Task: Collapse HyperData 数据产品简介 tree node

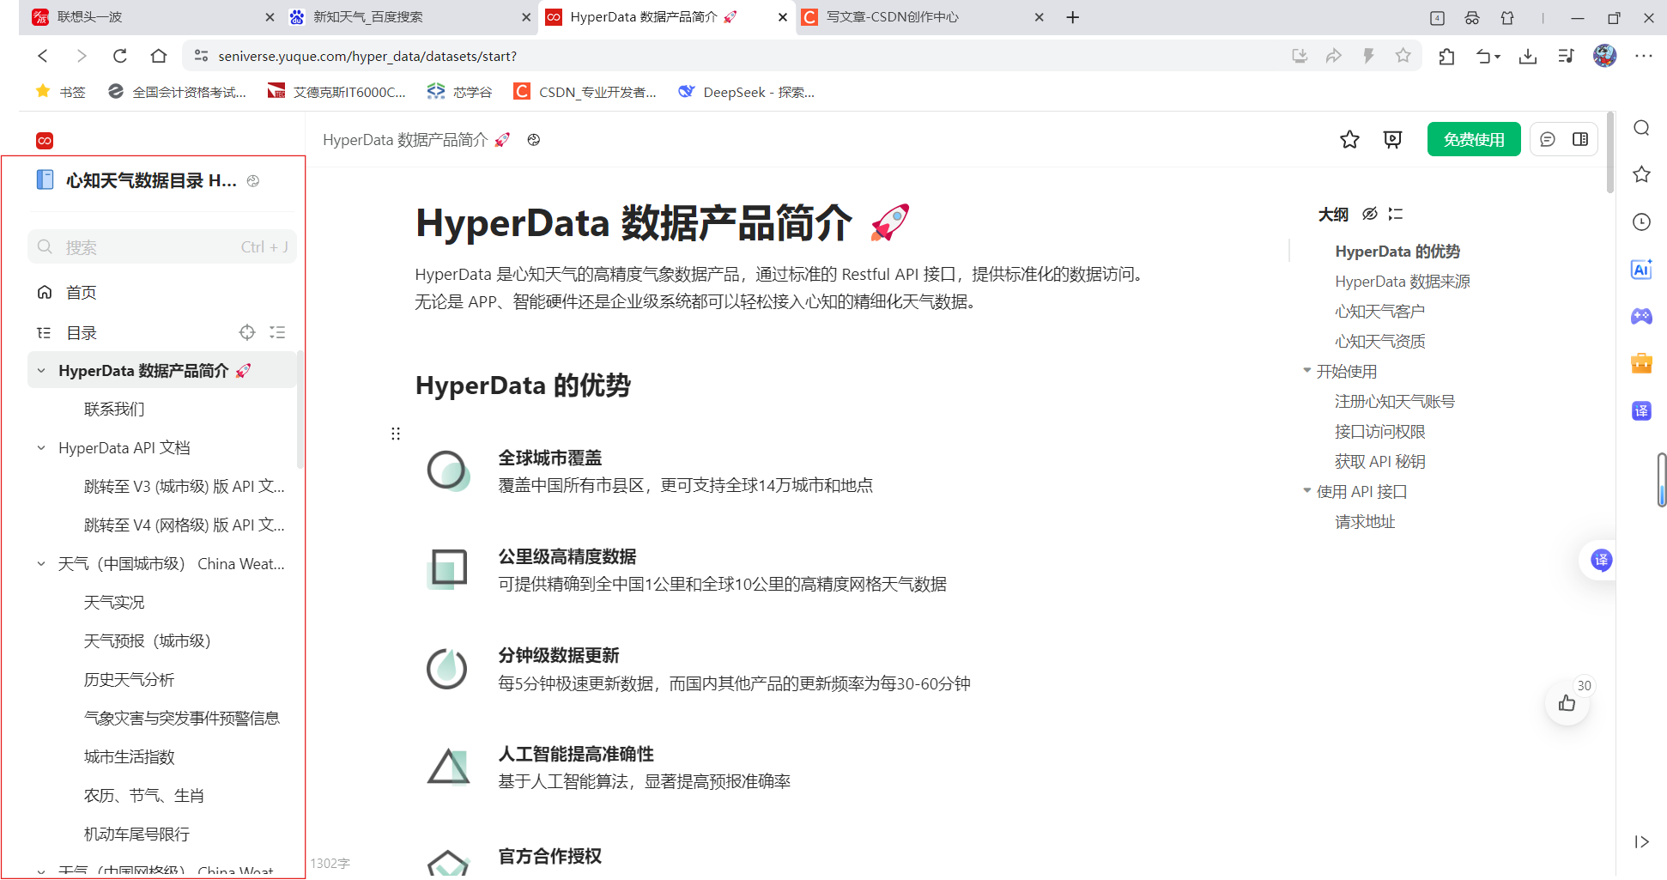Action: (x=41, y=371)
